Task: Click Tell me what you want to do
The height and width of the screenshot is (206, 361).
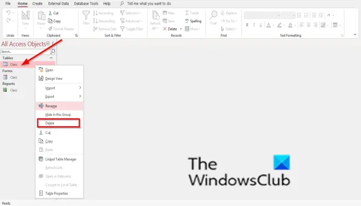Action: pos(149,4)
